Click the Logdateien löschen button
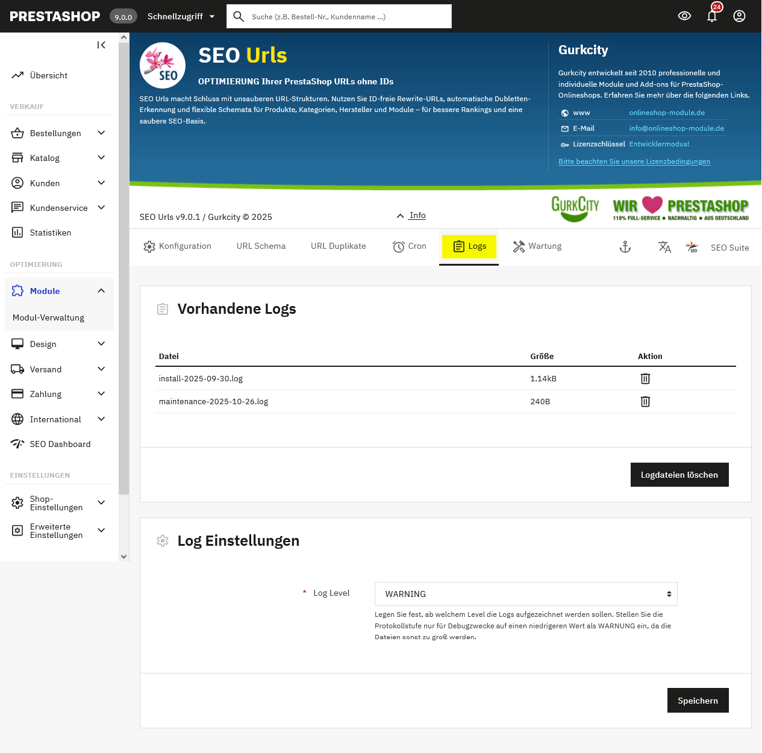The image size is (762, 753). 679,475
